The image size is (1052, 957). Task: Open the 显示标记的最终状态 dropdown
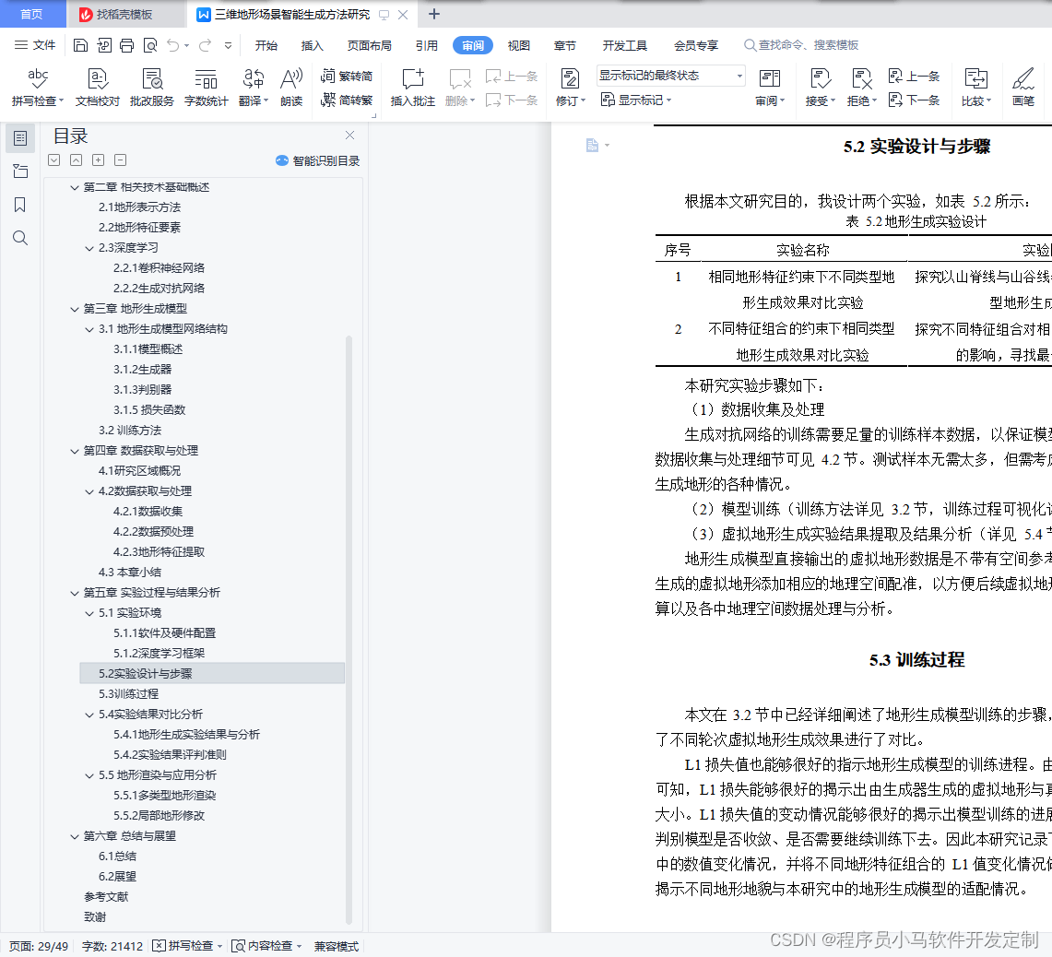670,76
